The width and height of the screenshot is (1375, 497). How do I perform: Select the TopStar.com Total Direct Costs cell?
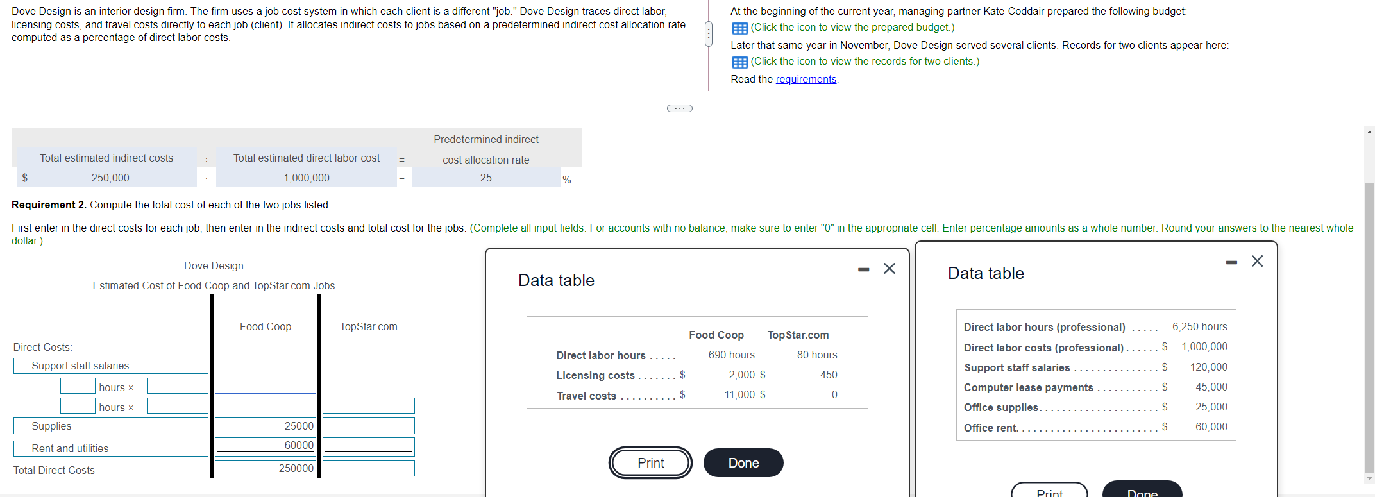coord(369,469)
